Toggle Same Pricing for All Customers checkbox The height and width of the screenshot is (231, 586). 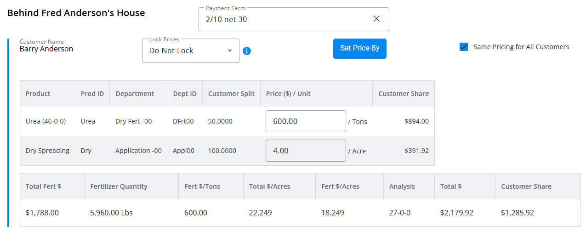point(464,47)
